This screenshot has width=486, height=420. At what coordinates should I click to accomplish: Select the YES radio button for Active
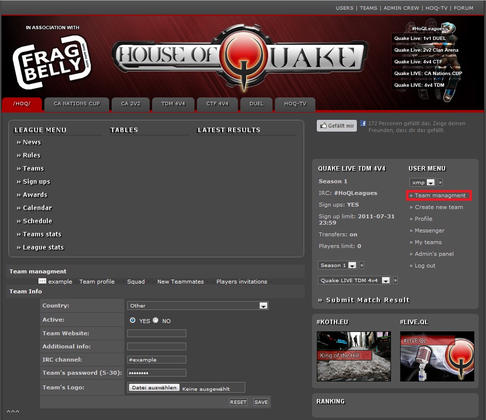point(133,320)
